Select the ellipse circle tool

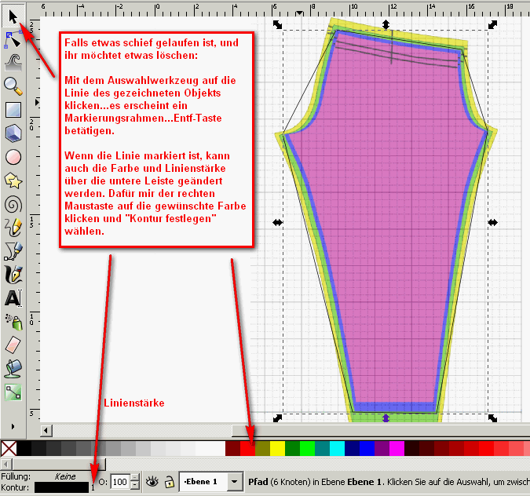point(13,157)
